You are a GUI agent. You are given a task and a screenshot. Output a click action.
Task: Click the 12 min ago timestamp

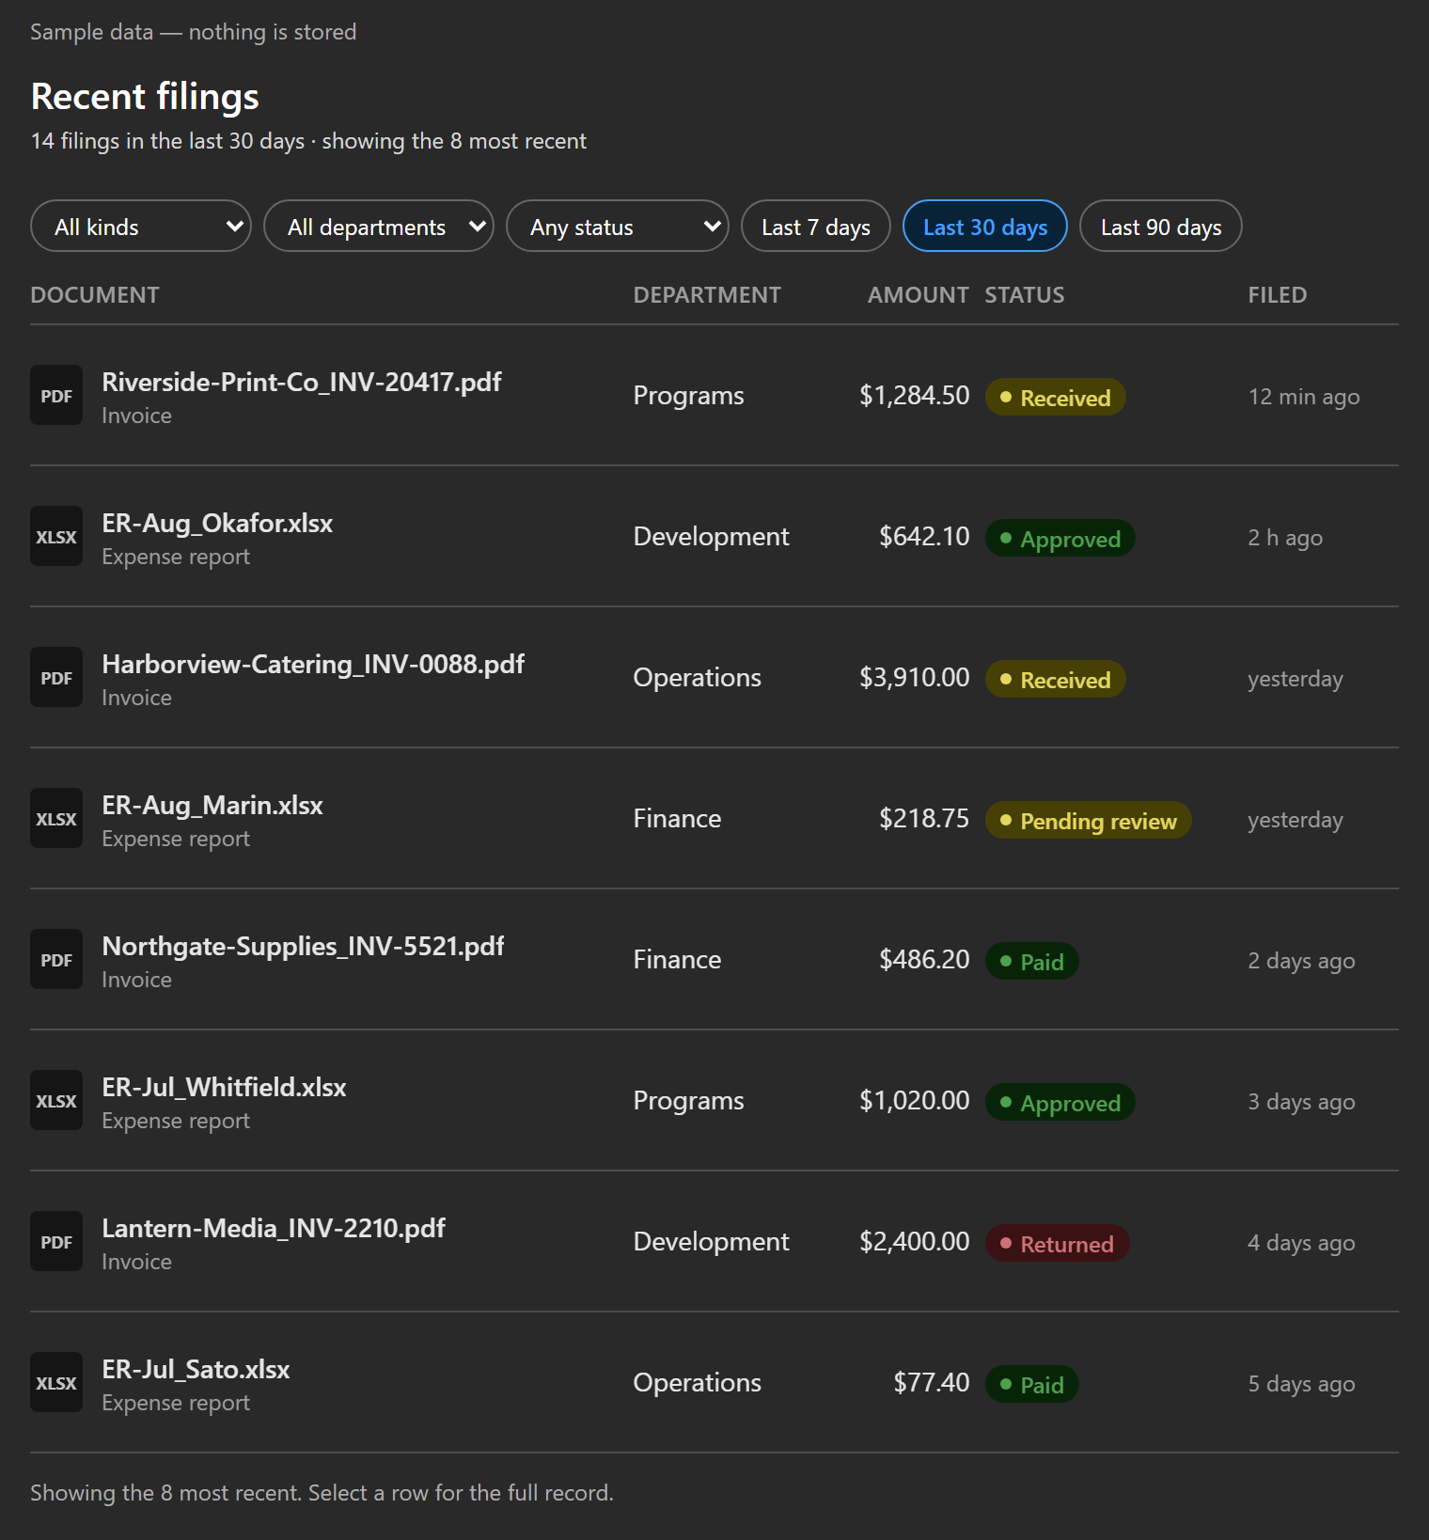tap(1304, 397)
